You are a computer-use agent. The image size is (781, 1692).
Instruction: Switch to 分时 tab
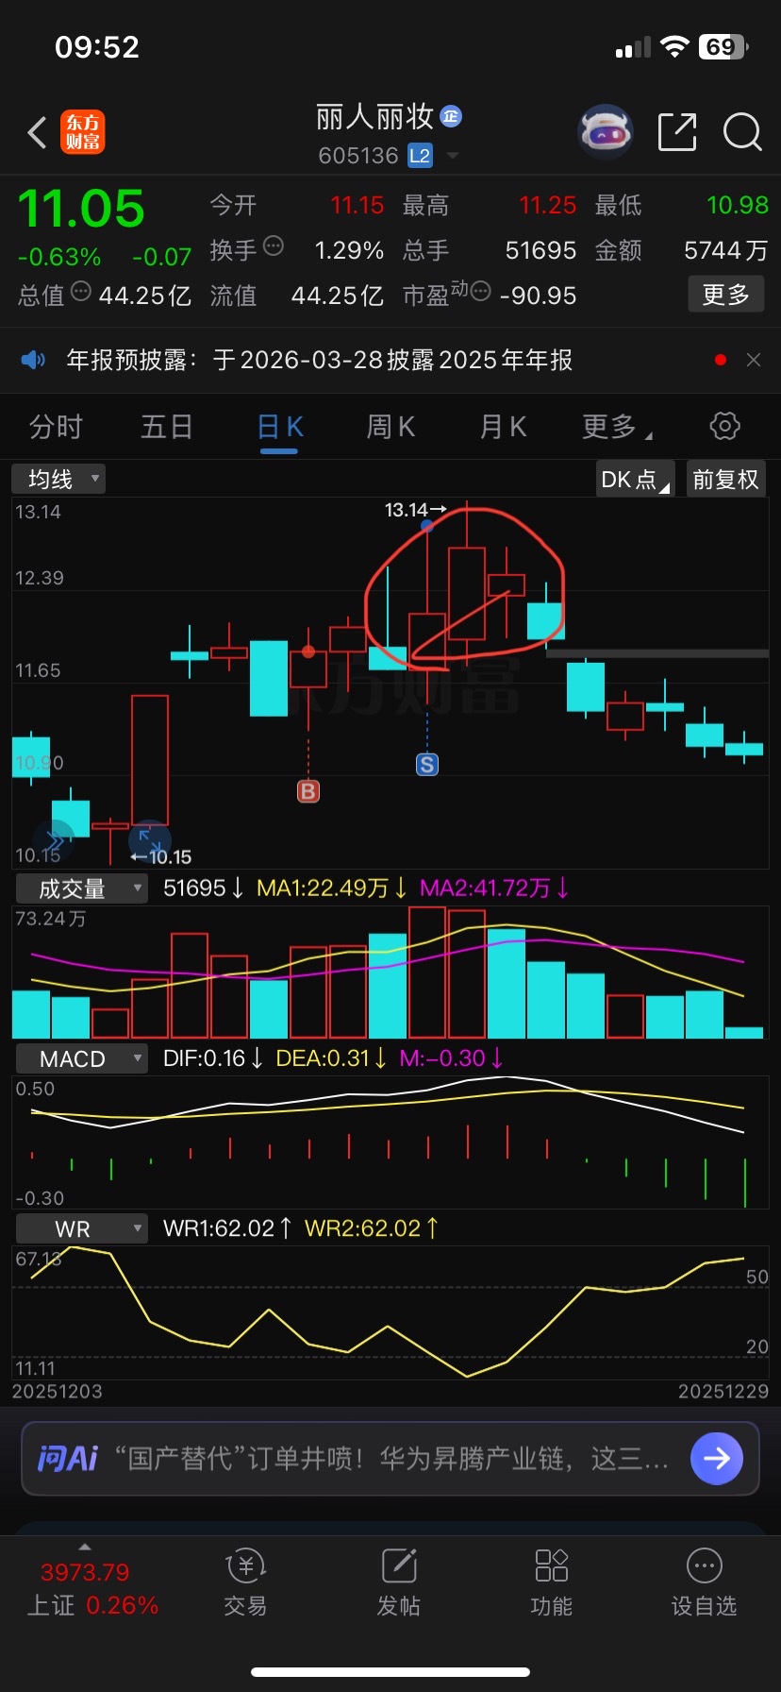[56, 427]
